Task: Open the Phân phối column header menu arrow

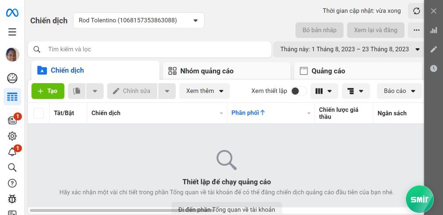Action: click(309, 113)
